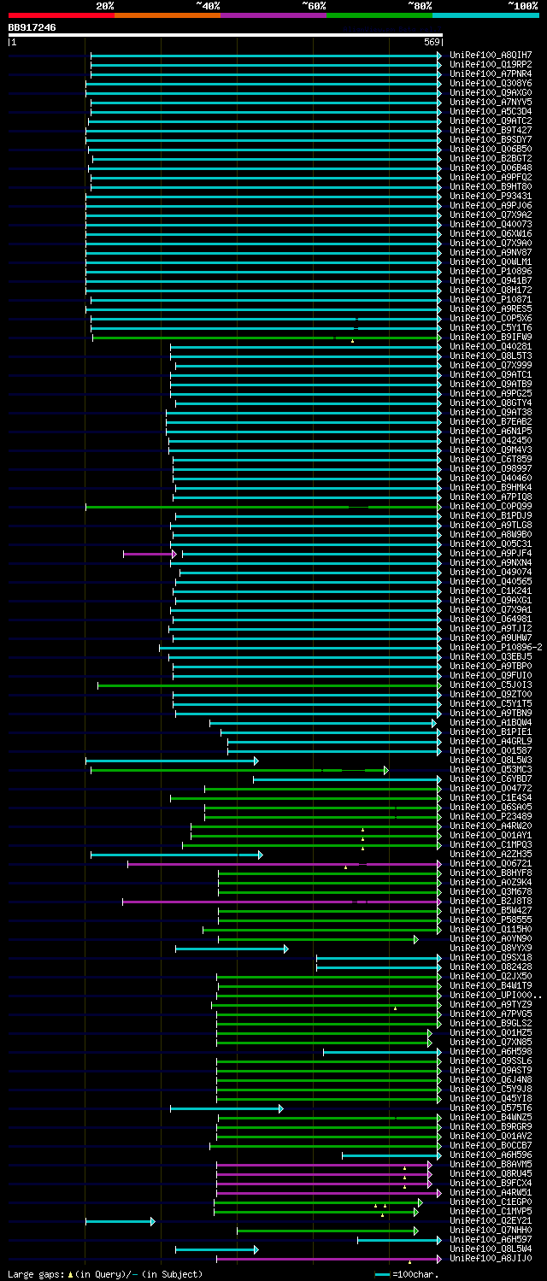The width and height of the screenshot is (547, 1281).
Task: Open hit UniRef100_P10896-2
Action: pyautogui.click(x=496, y=647)
